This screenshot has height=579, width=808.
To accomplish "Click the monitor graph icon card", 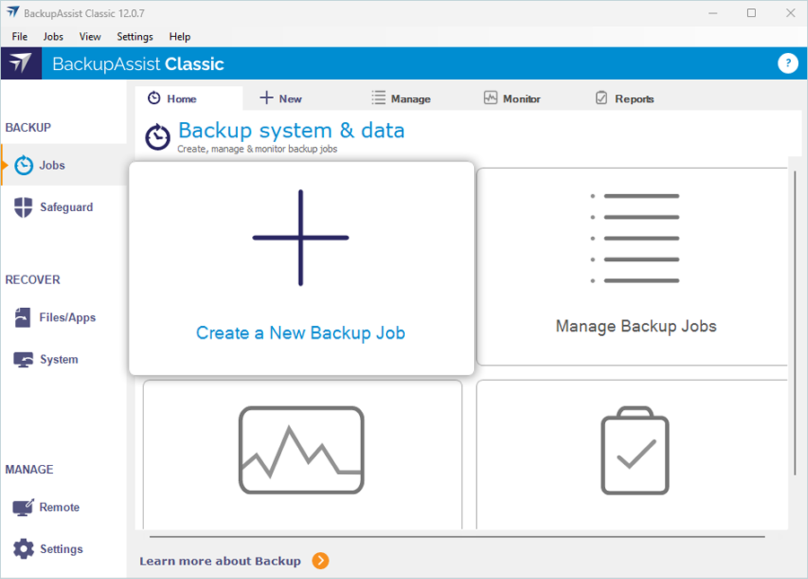I will point(302,451).
